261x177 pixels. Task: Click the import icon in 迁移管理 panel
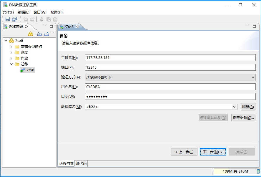coord(40,34)
